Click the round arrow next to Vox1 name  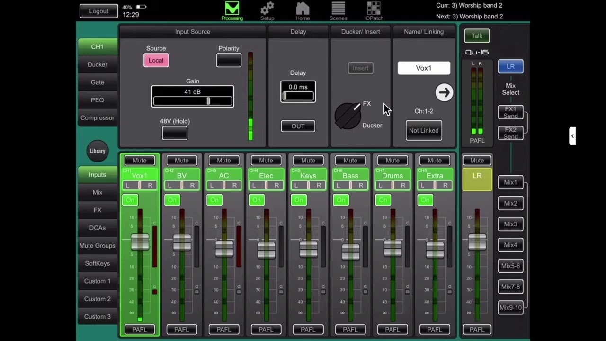pos(444,92)
